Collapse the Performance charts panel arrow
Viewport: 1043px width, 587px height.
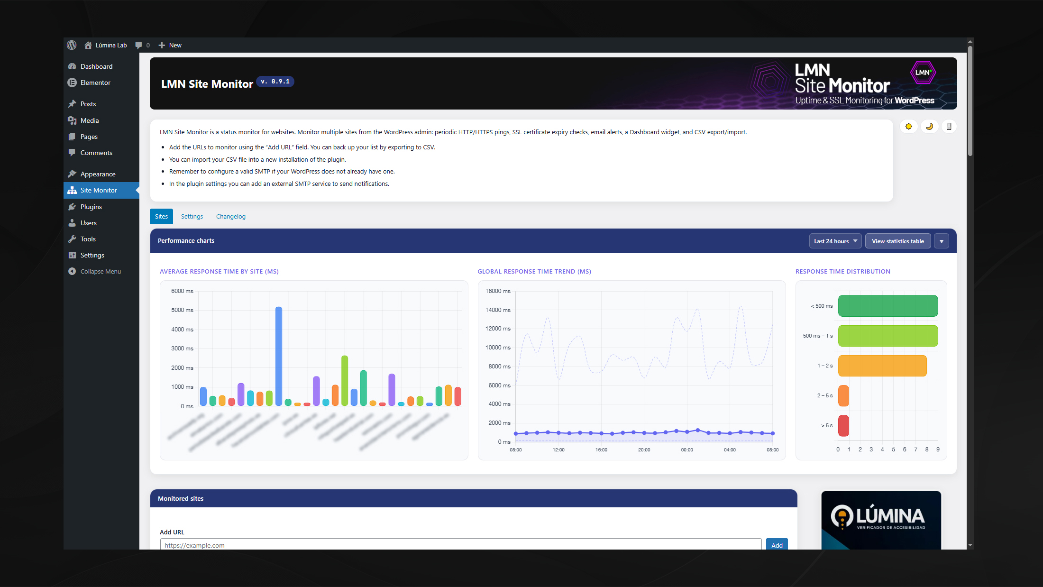(x=941, y=241)
